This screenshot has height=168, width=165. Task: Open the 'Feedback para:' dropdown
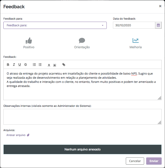55,25
